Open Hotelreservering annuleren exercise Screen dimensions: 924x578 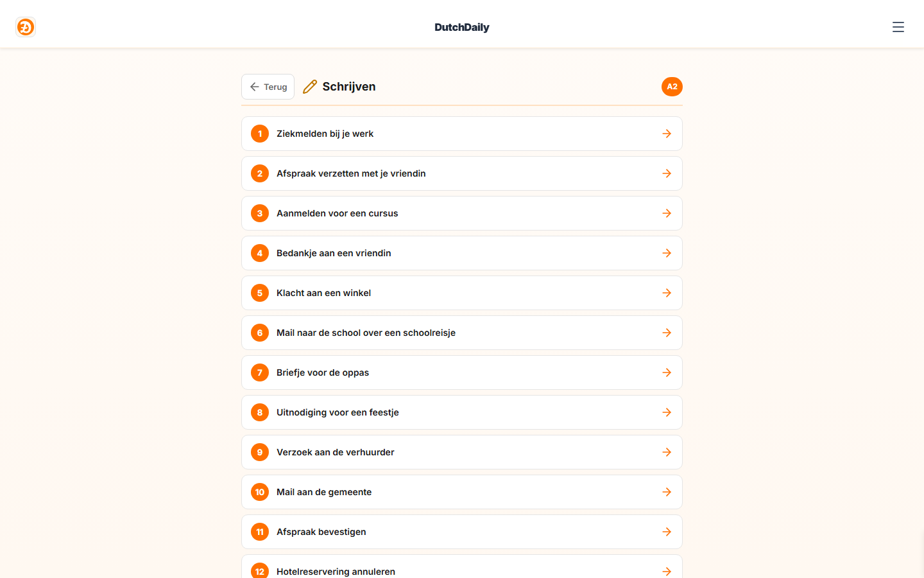pyautogui.click(x=462, y=566)
